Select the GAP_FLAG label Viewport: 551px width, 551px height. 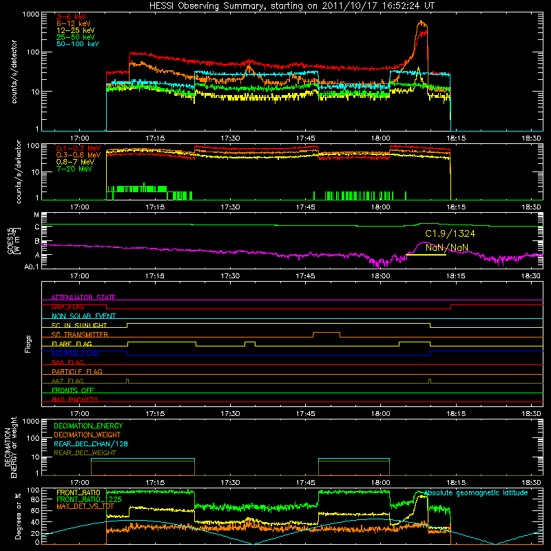click(67, 306)
